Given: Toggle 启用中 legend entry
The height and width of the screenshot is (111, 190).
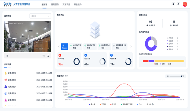Looking at the screenshot, I should [170, 44].
